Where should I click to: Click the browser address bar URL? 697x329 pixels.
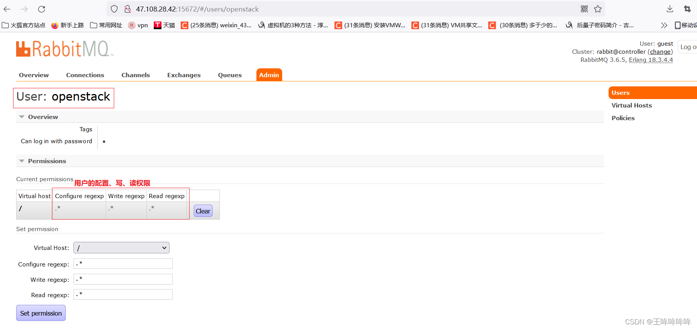coord(197,9)
